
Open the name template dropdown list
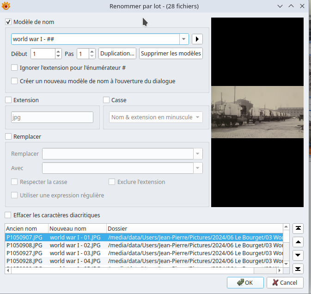point(184,39)
